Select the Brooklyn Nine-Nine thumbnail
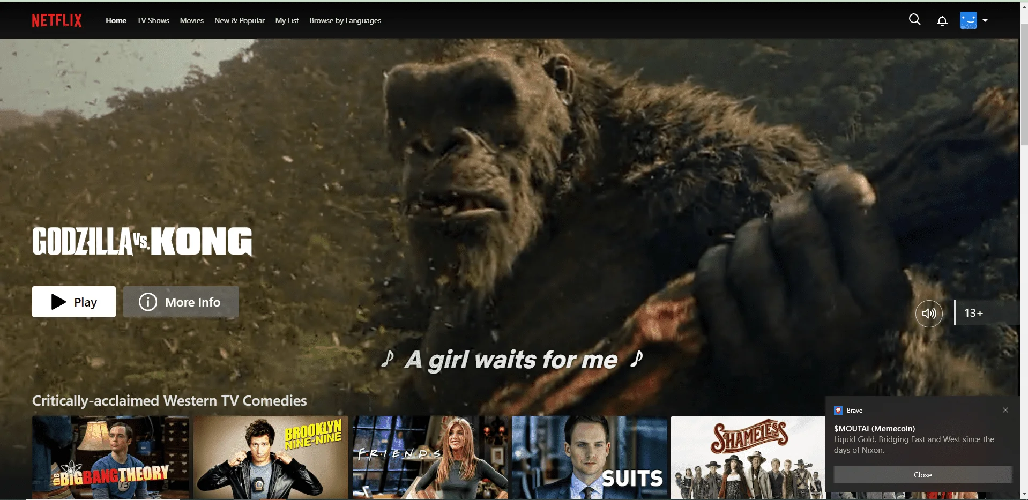Screen dimensions: 1028x500 271,457
